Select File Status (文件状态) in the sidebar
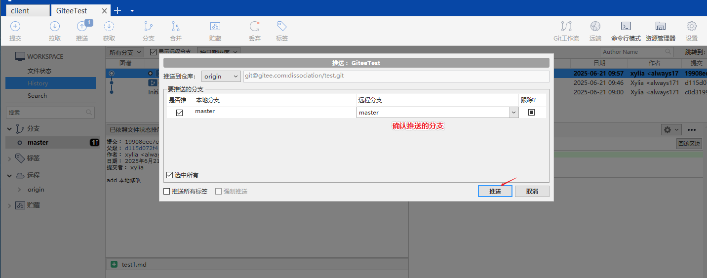Viewport: 707px width, 278px height. 39,71
